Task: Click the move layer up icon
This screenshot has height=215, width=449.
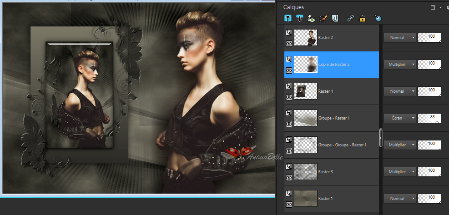Action: pyautogui.click(x=288, y=18)
